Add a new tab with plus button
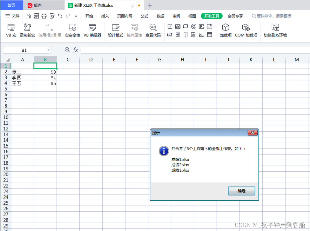Screen dimensions: 310x231 tap(150, 5)
